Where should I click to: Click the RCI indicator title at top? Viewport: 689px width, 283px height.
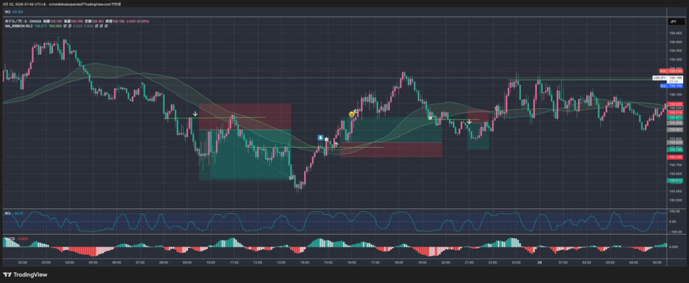8,11
